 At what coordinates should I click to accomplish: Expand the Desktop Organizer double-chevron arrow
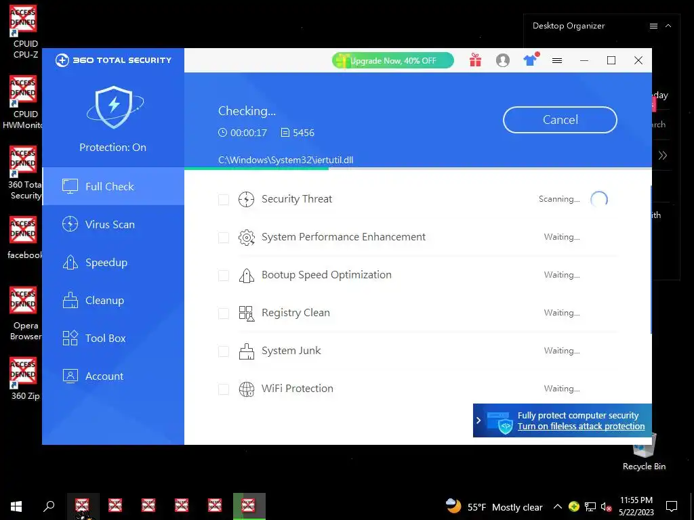(x=663, y=155)
